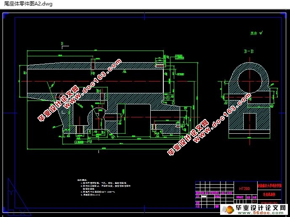
Task: Select the B-B section view label
Action: (x=248, y=51)
